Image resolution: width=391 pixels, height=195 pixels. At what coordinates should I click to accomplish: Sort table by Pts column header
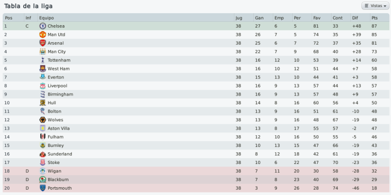point(375,18)
